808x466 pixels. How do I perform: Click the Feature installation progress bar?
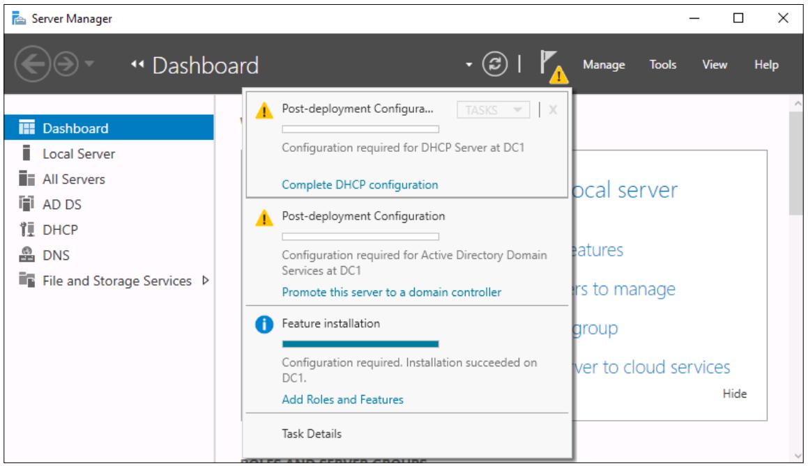tap(360, 344)
